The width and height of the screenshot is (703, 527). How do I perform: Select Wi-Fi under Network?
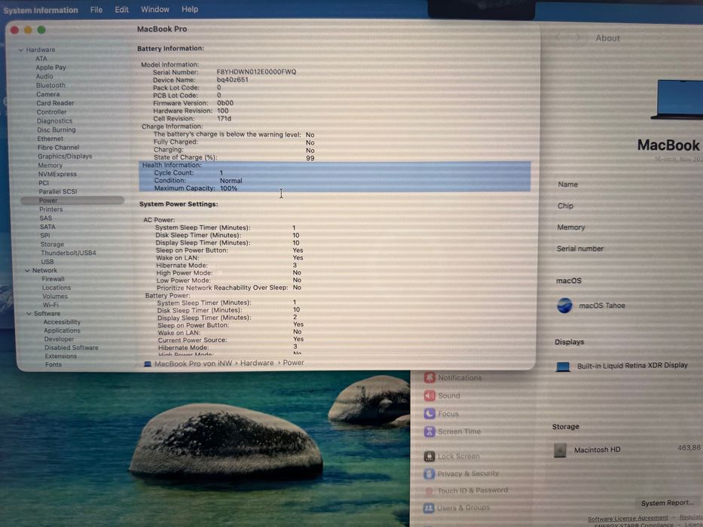pos(50,305)
